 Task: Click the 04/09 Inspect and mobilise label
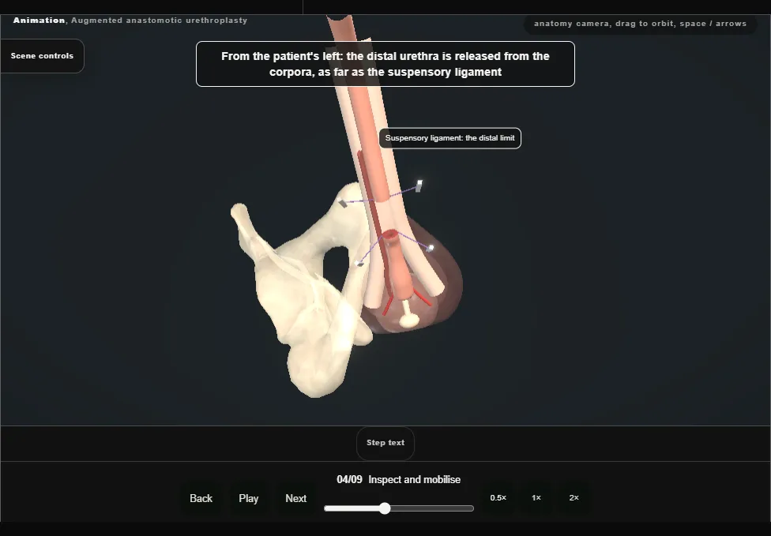[399, 480]
